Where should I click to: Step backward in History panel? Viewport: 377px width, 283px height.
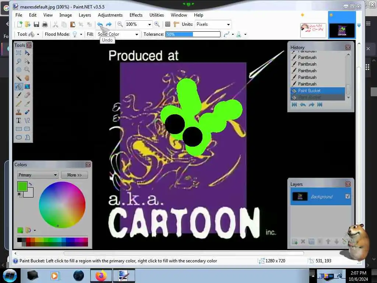tap(303, 105)
